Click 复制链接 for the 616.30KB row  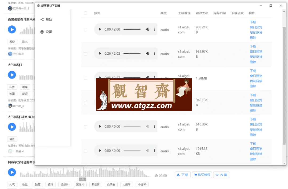pyautogui.click(x=256, y=130)
